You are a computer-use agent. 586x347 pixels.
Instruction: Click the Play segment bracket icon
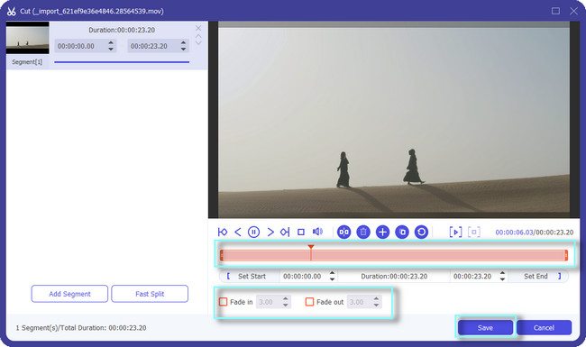tap(455, 232)
